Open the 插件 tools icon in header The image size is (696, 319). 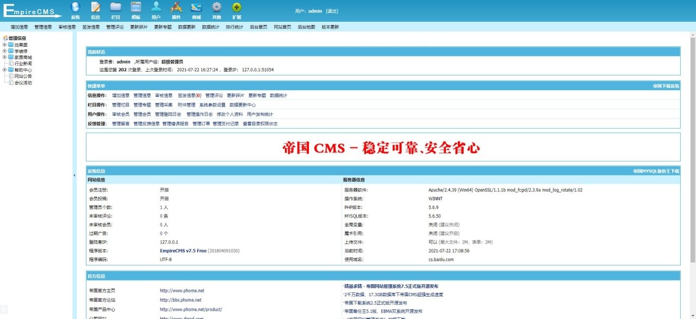(x=176, y=7)
